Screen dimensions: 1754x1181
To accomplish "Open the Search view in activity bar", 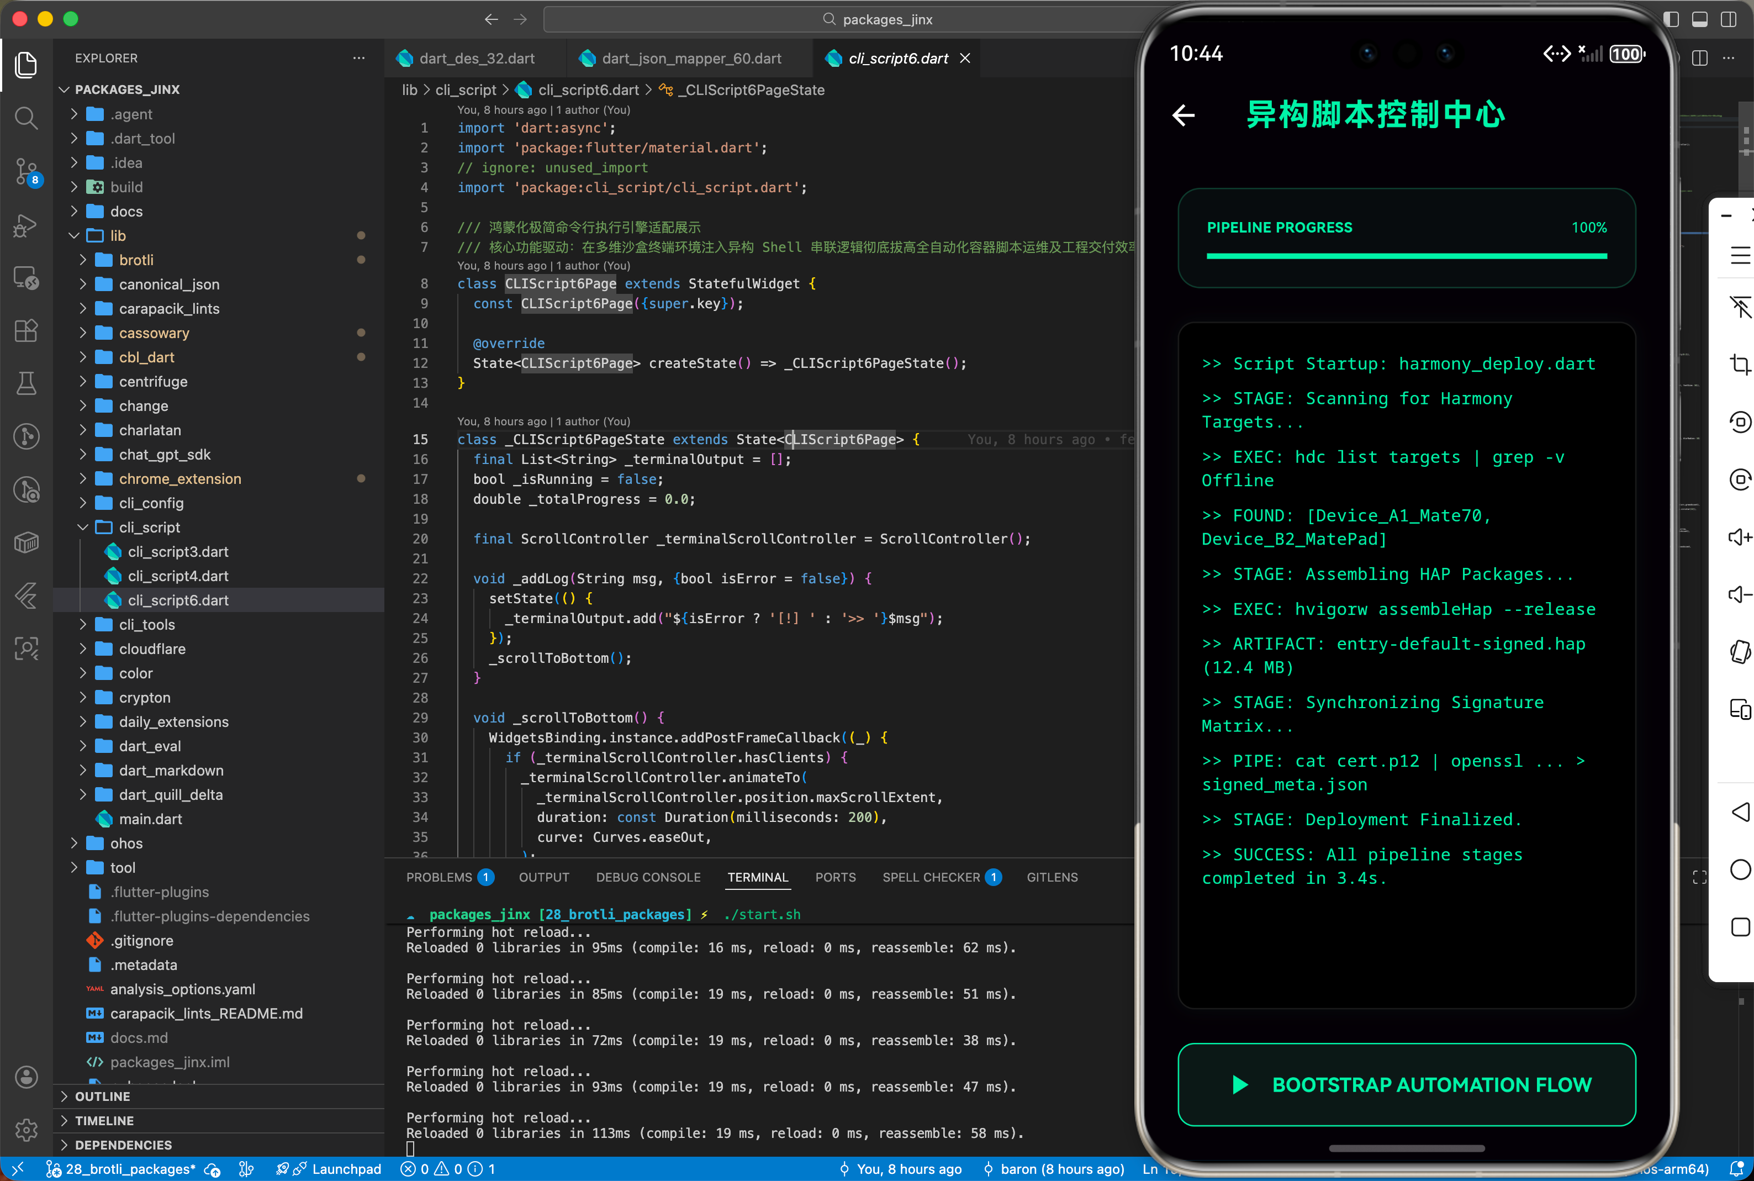I will tap(27, 118).
